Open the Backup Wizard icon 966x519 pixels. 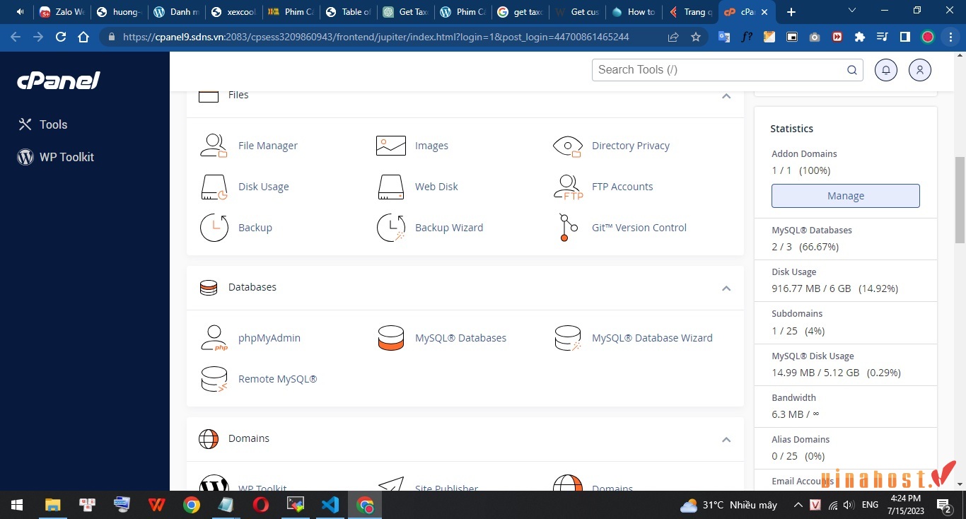point(390,228)
